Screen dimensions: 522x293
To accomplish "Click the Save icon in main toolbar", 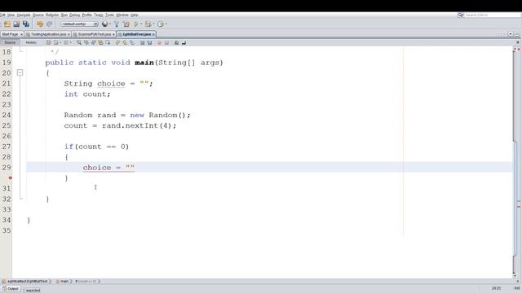I will pos(16,24).
